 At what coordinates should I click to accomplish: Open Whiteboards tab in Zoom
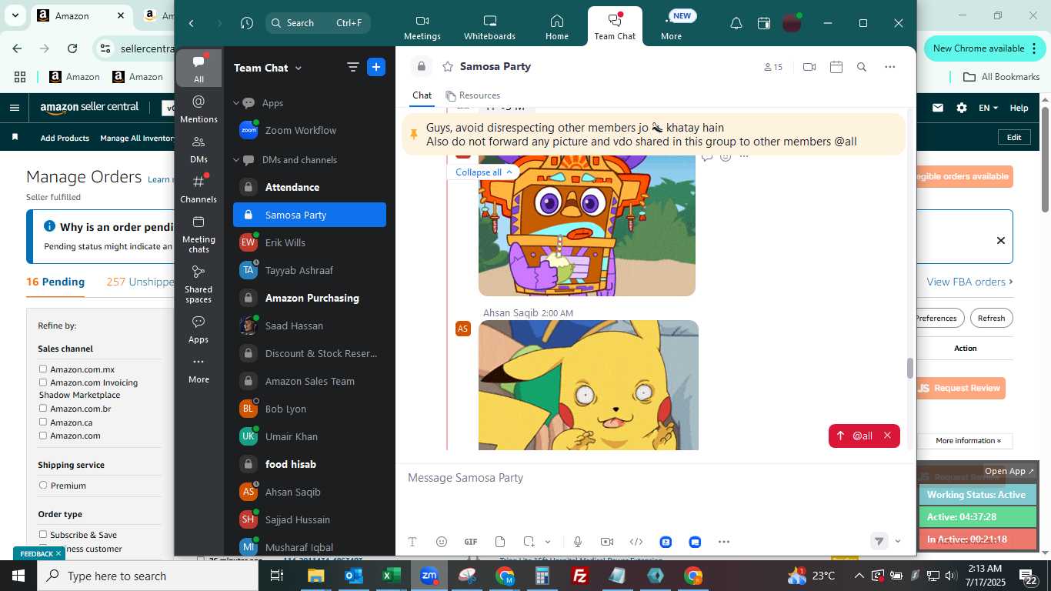pyautogui.click(x=489, y=27)
